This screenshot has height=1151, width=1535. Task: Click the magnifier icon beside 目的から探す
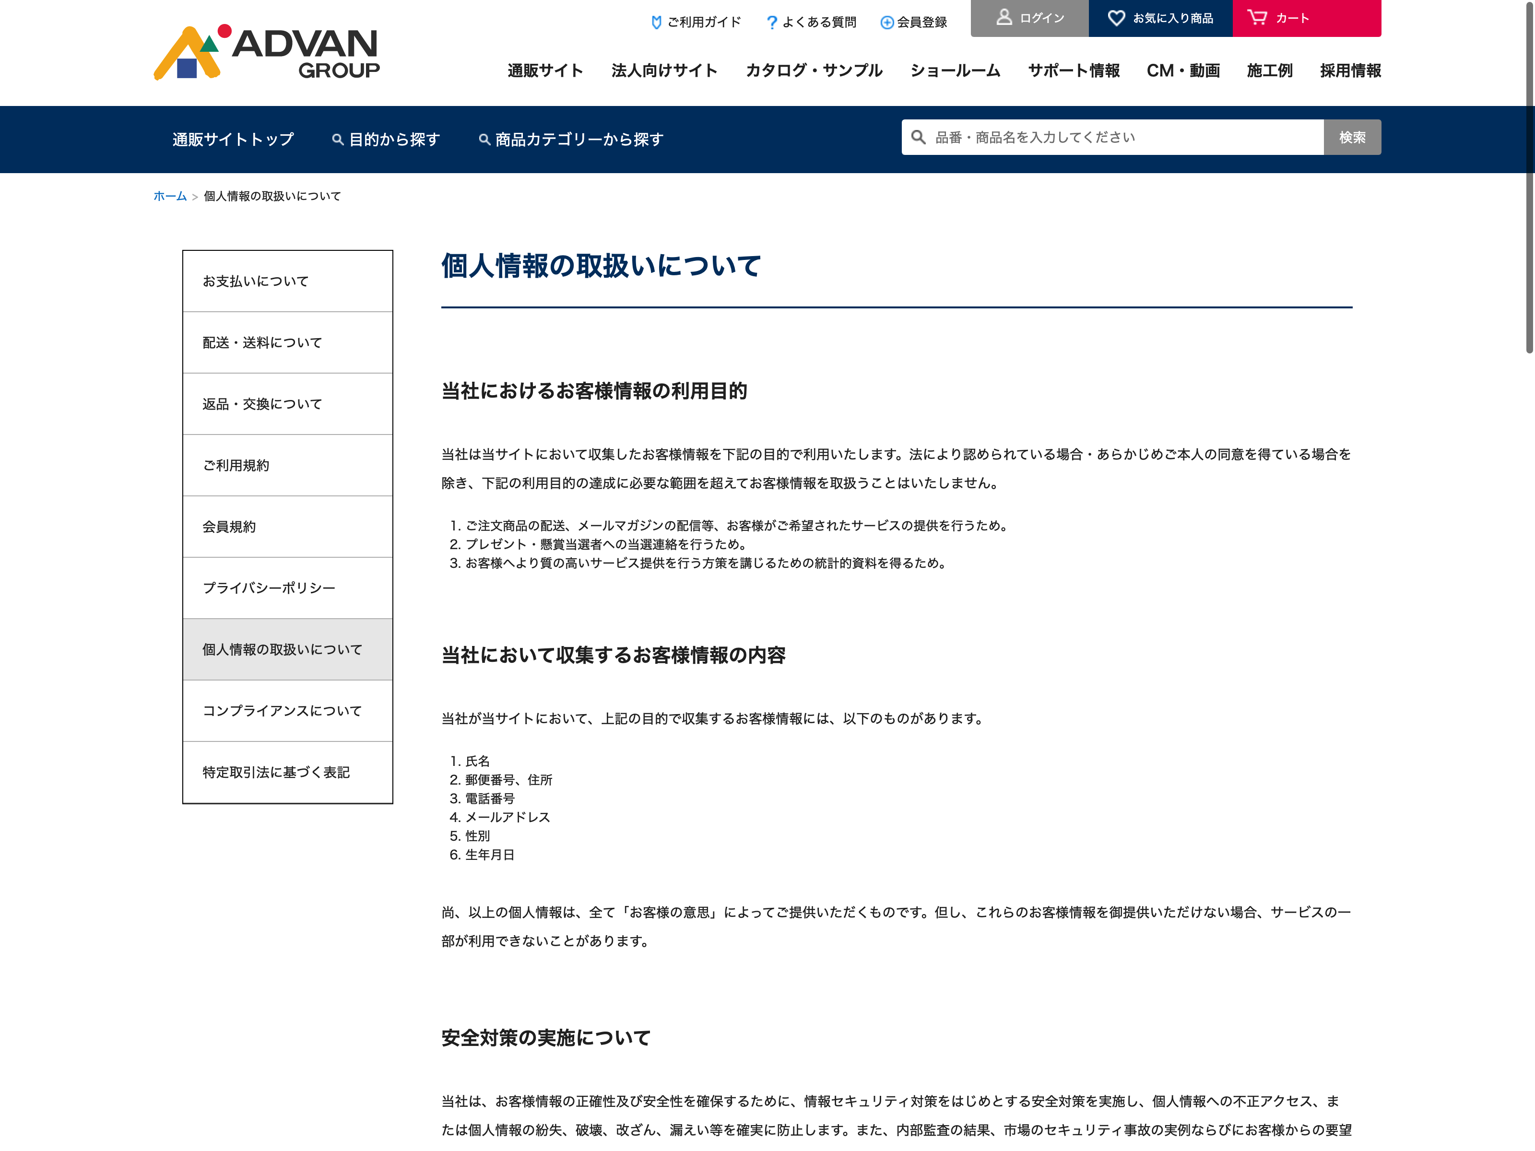point(338,140)
